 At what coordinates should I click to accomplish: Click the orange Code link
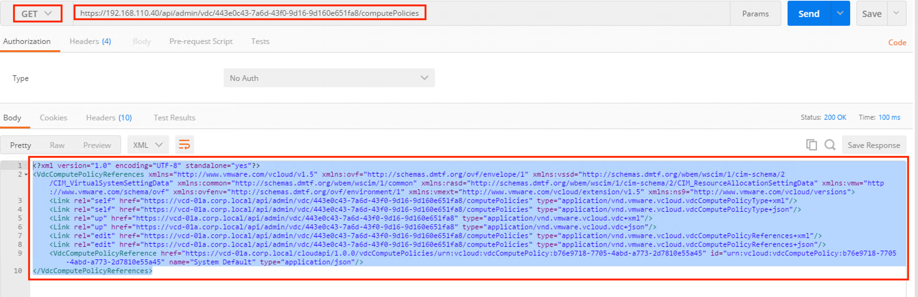[x=897, y=42]
